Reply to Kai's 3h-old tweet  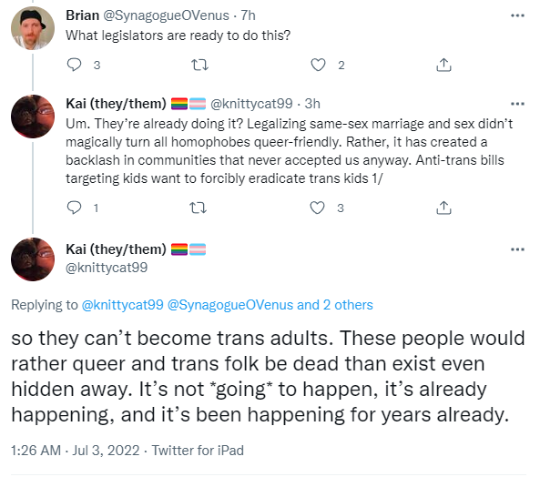[74, 208]
